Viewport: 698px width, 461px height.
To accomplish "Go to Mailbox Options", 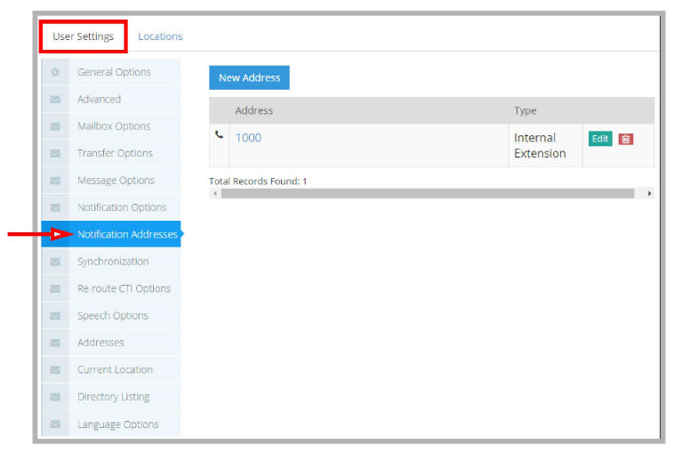I will tap(111, 126).
